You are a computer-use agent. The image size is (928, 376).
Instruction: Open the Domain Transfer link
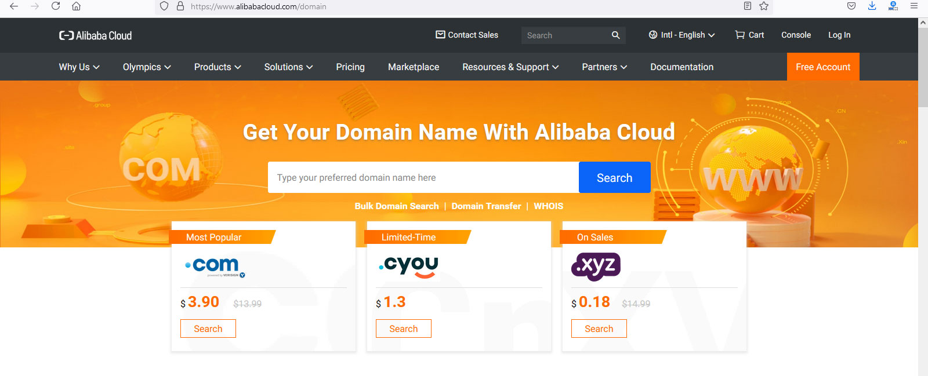click(486, 206)
